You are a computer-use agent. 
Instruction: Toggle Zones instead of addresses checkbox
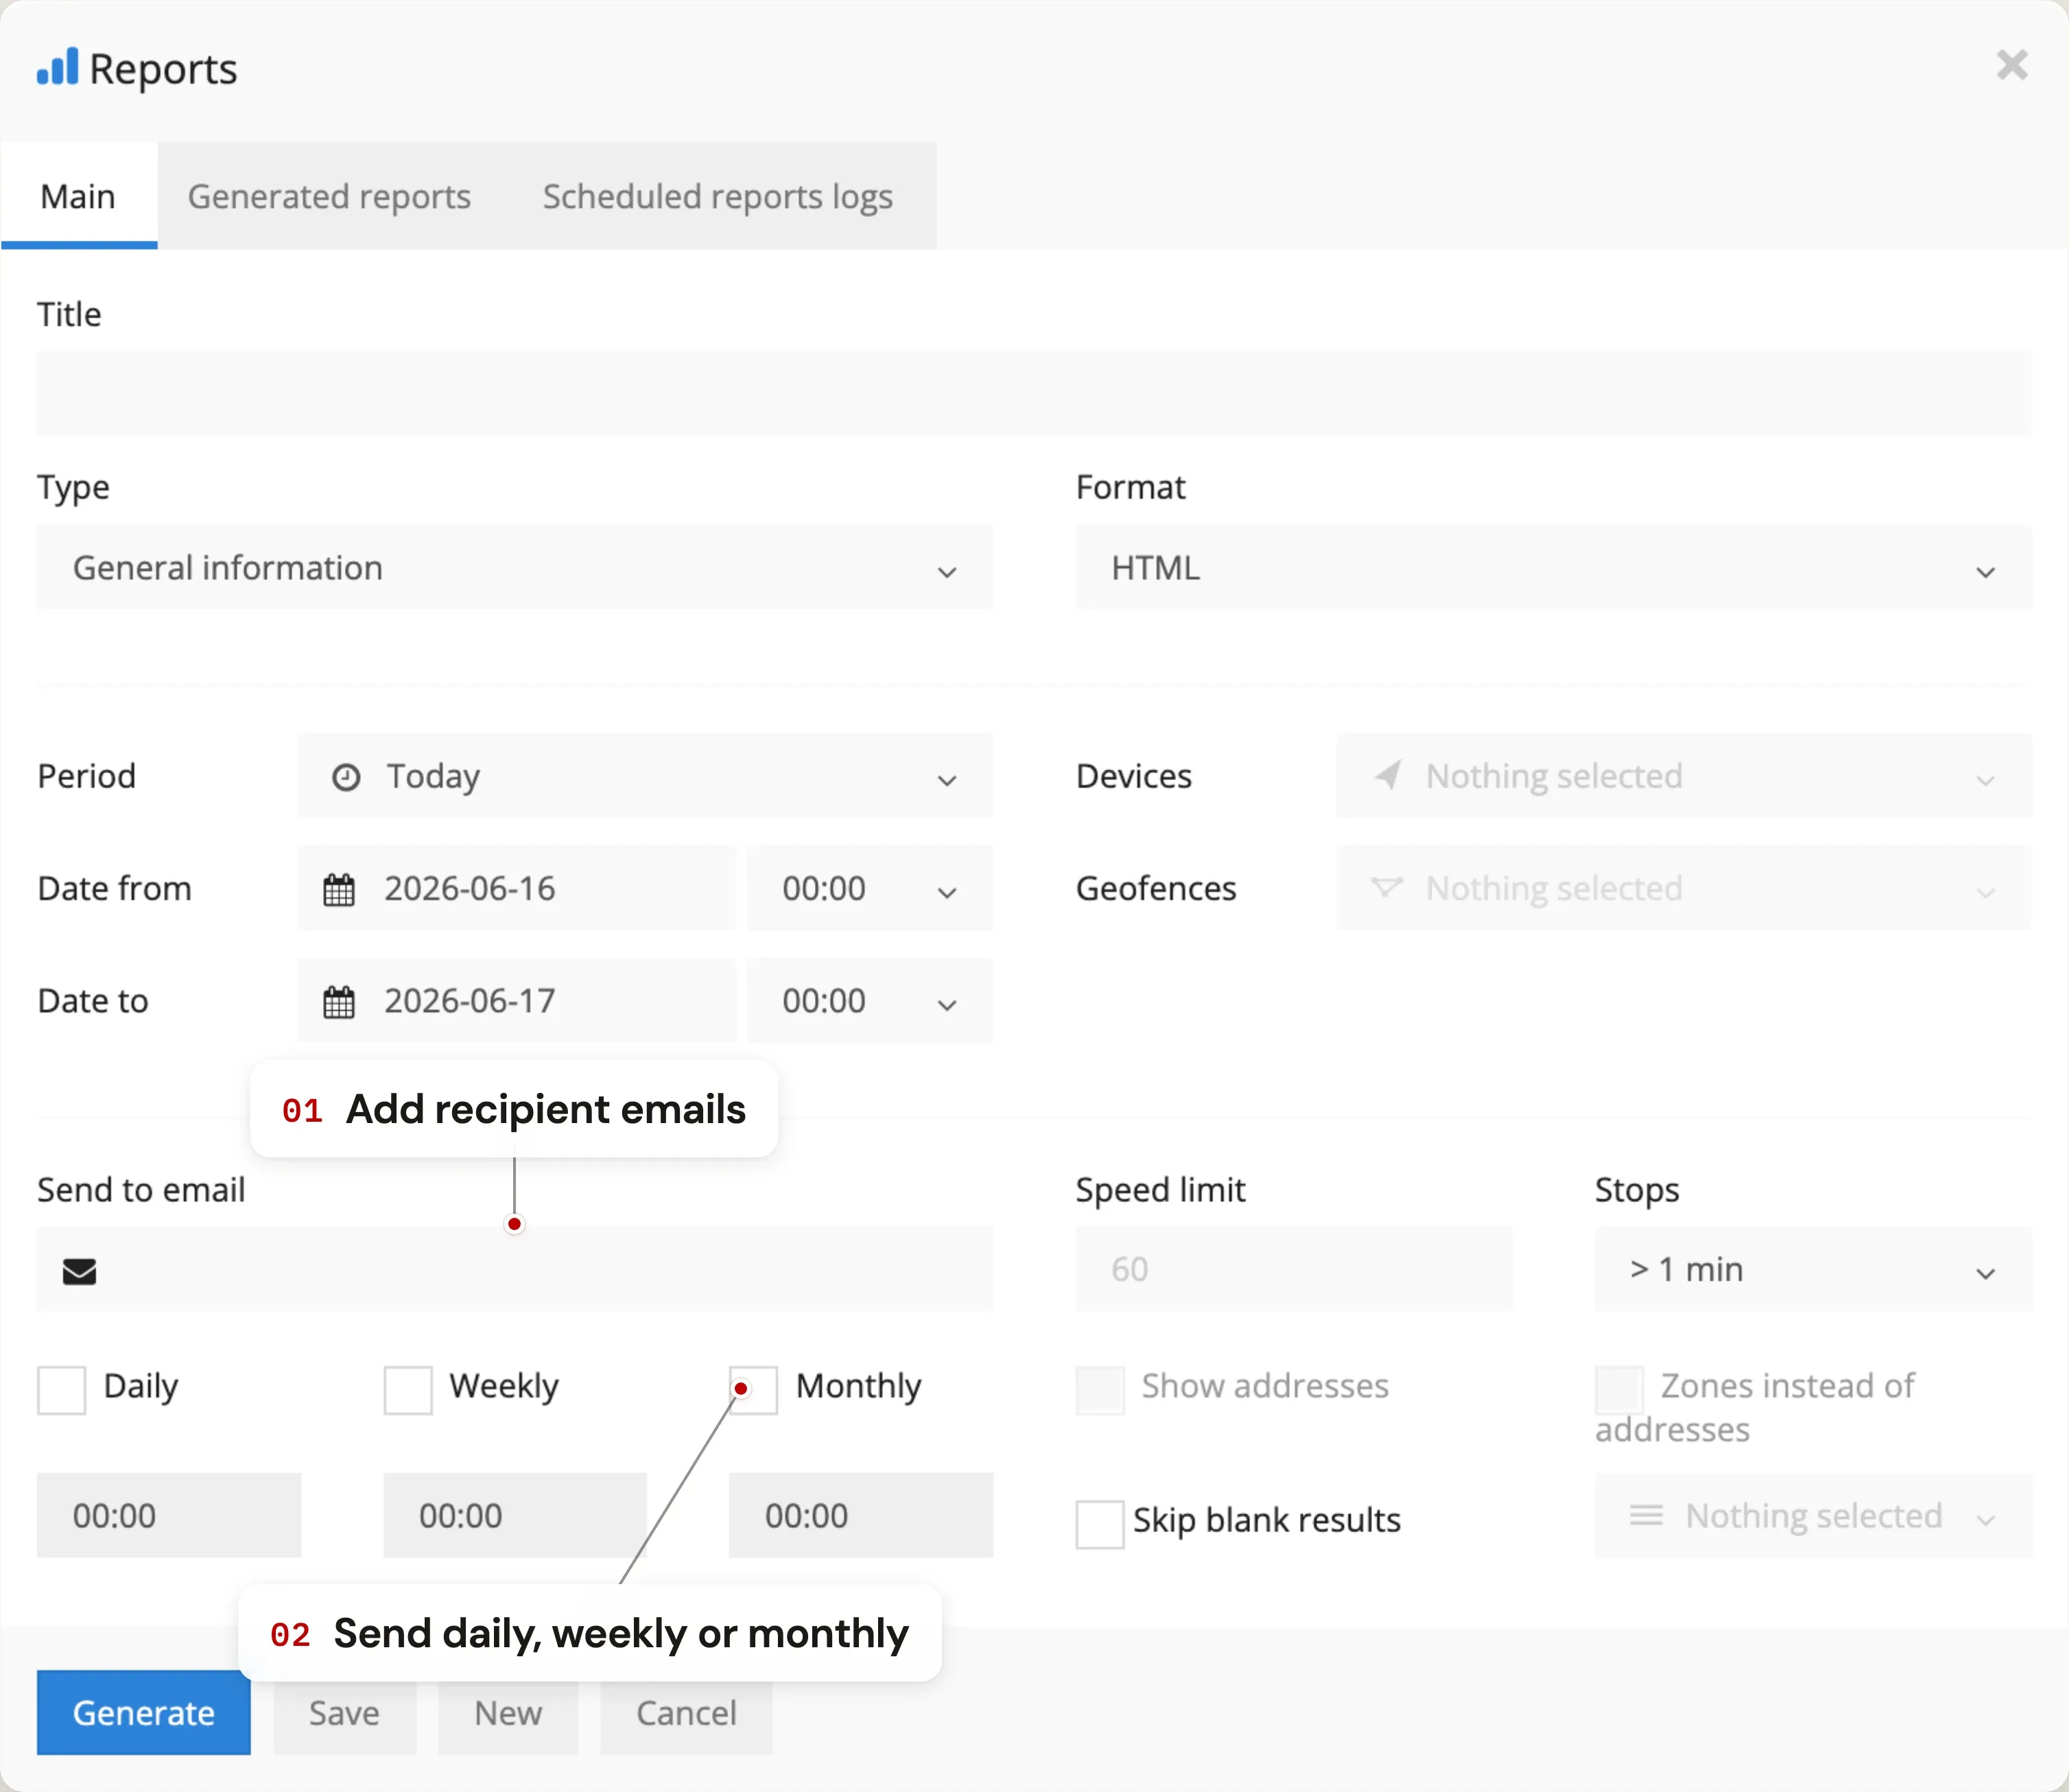pos(1619,1390)
